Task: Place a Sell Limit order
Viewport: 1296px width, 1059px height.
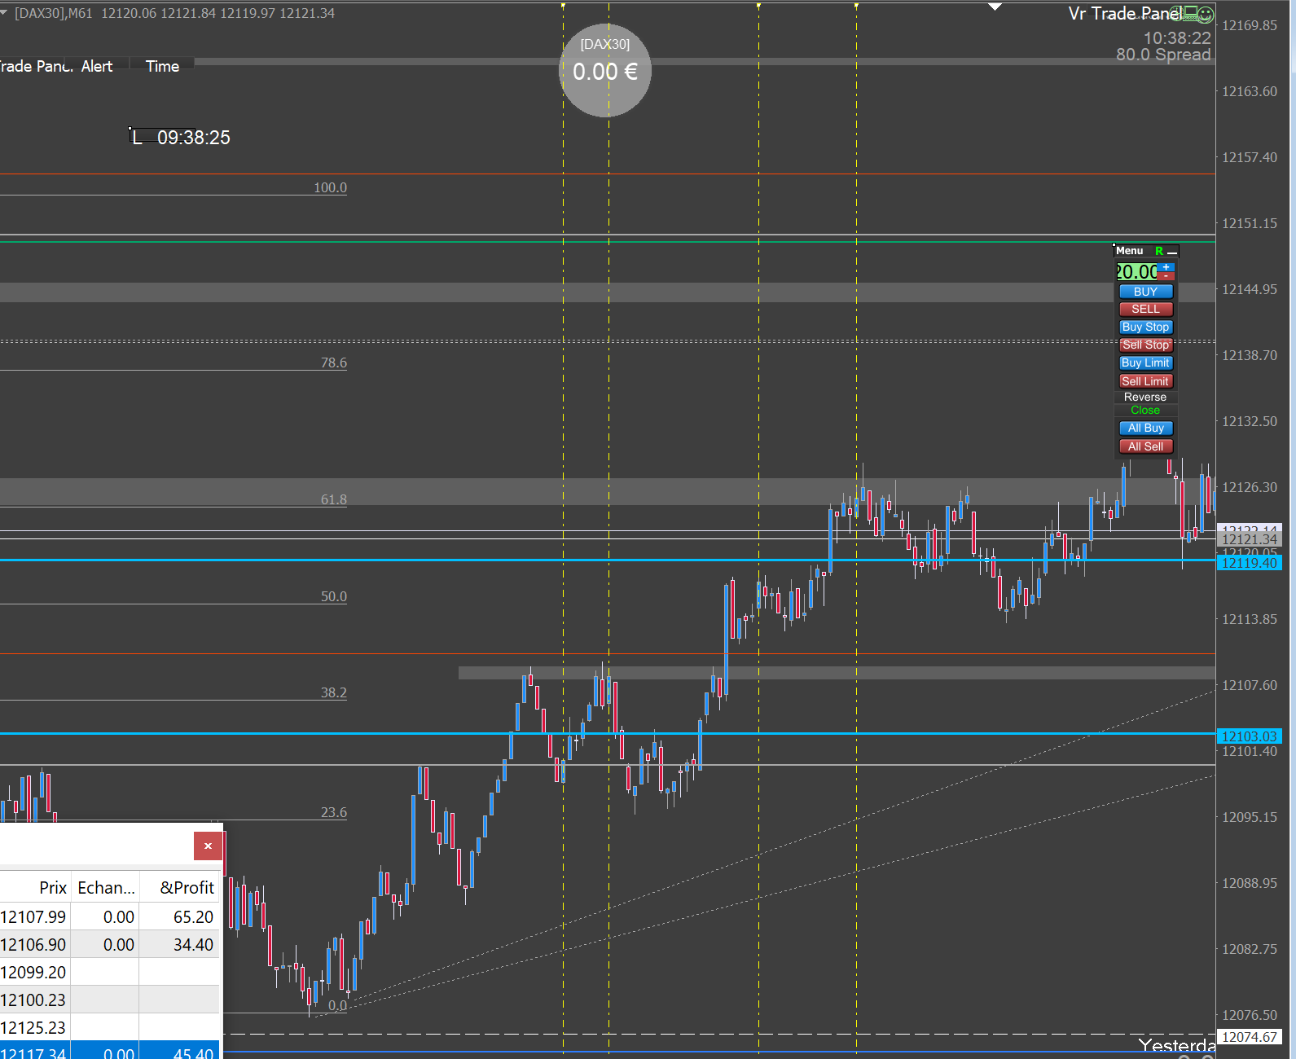Action: pos(1145,381)
